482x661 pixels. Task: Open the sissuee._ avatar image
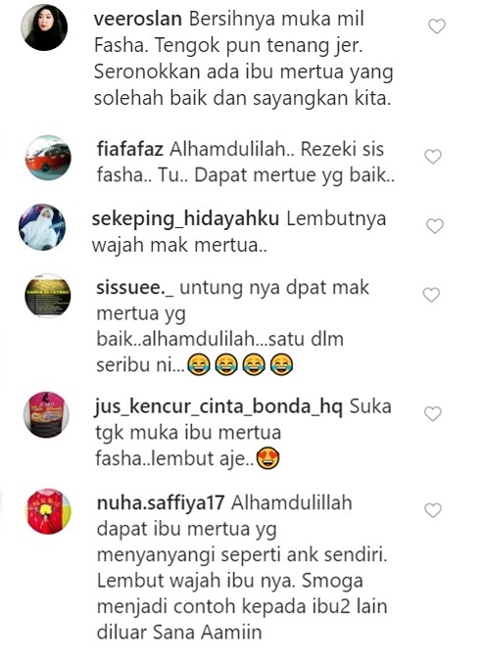[47, 296]
